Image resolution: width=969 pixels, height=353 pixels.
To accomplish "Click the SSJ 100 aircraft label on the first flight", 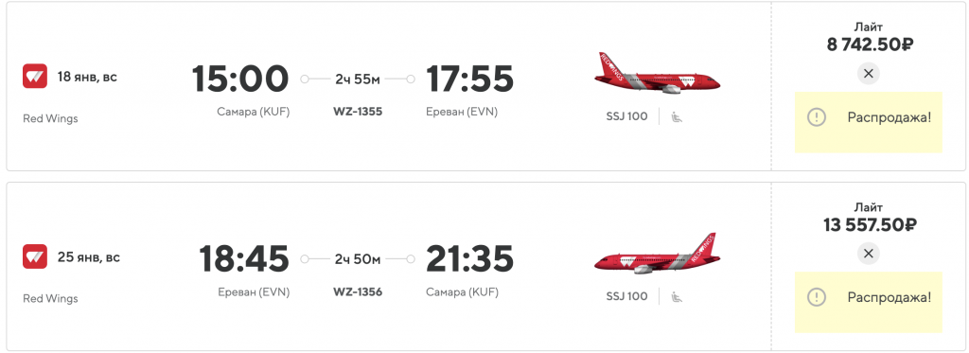I will tap(626, 116).
